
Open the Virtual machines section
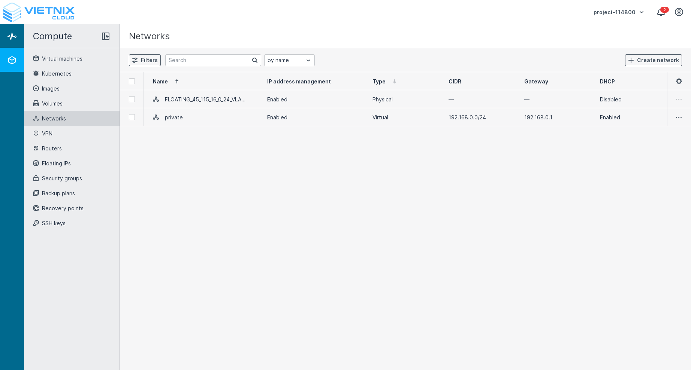coord(62,59)
